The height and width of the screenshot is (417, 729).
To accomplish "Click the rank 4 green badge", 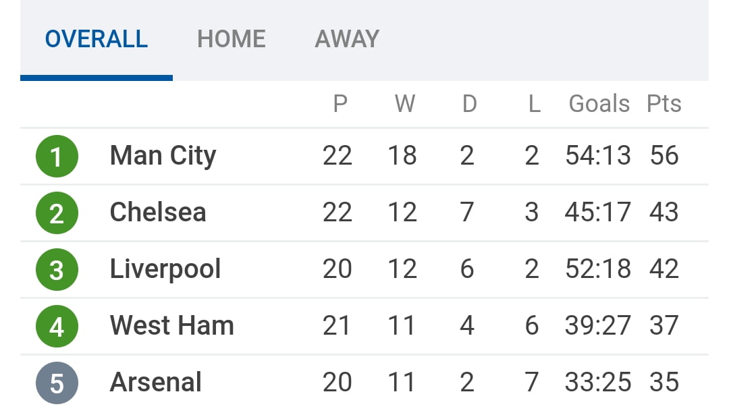I will tap(57, 327).
